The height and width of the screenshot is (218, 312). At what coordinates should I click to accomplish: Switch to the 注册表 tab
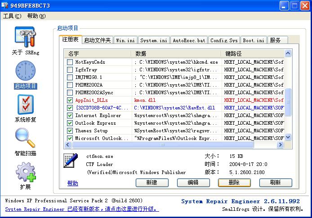(70, 39)
